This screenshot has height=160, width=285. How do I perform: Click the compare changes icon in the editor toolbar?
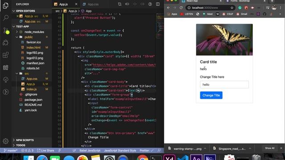pos(120,4)
